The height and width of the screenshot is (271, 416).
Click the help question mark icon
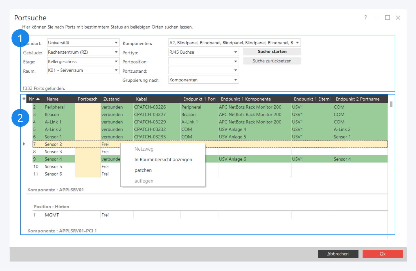366,18
